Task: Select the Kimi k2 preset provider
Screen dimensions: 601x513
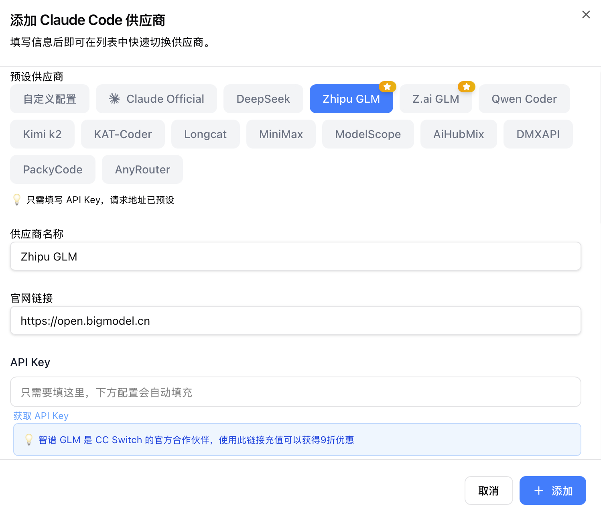Action: [x=42, y=134]
